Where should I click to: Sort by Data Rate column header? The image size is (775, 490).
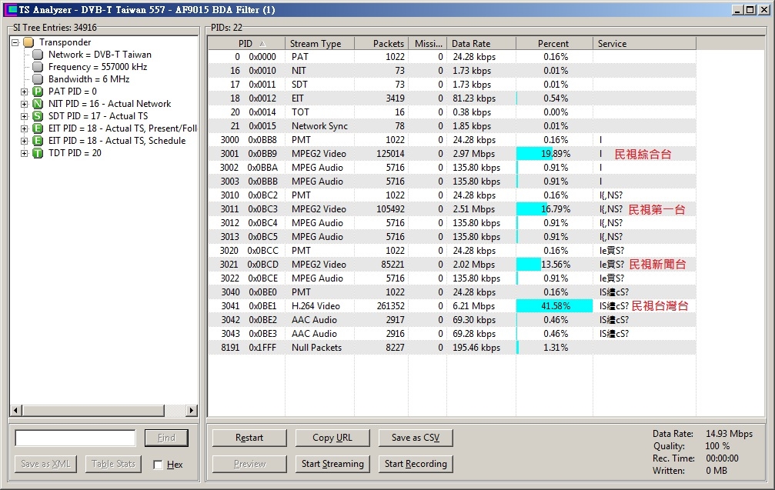(x=481, y=44)
